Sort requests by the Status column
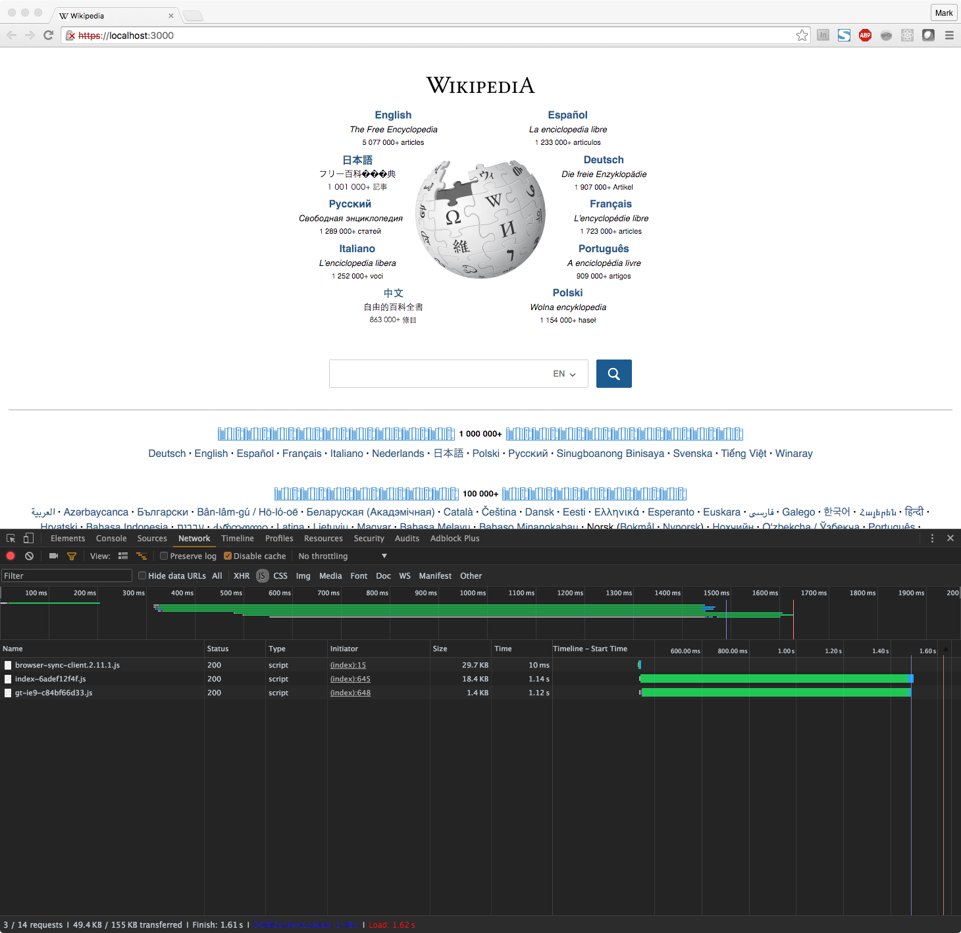The width and height of the screenshot is (961, 933). pyautogui.click(x=234, y=649)
